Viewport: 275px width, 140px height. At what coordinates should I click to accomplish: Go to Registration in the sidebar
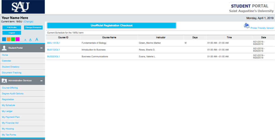(x=23, y=100)
